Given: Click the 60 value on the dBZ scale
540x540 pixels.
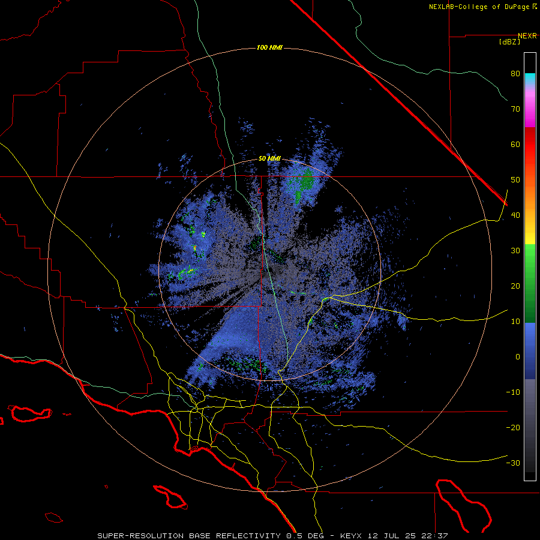Looking at the screenshot, I should [x=515, y=144].
